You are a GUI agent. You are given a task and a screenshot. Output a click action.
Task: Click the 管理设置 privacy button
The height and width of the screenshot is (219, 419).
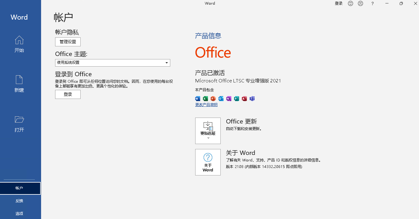tap(68, 42)
